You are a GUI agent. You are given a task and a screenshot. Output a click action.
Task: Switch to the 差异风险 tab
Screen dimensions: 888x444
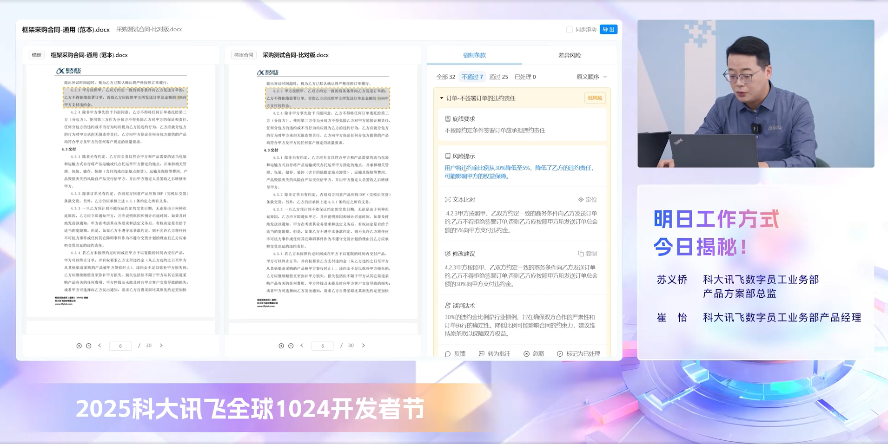pyautogui.click(x=569, y=55)
